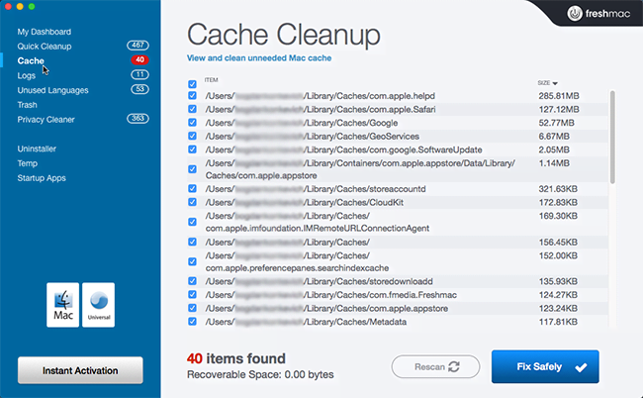
Task: Click the Fix Safely button
Action: [x=545, y=367]
